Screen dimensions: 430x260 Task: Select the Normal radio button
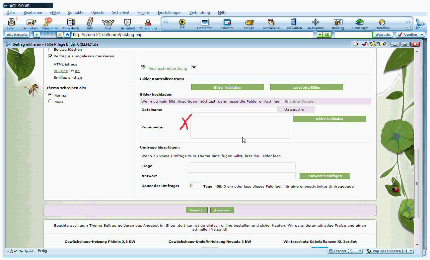click(50, 95)
